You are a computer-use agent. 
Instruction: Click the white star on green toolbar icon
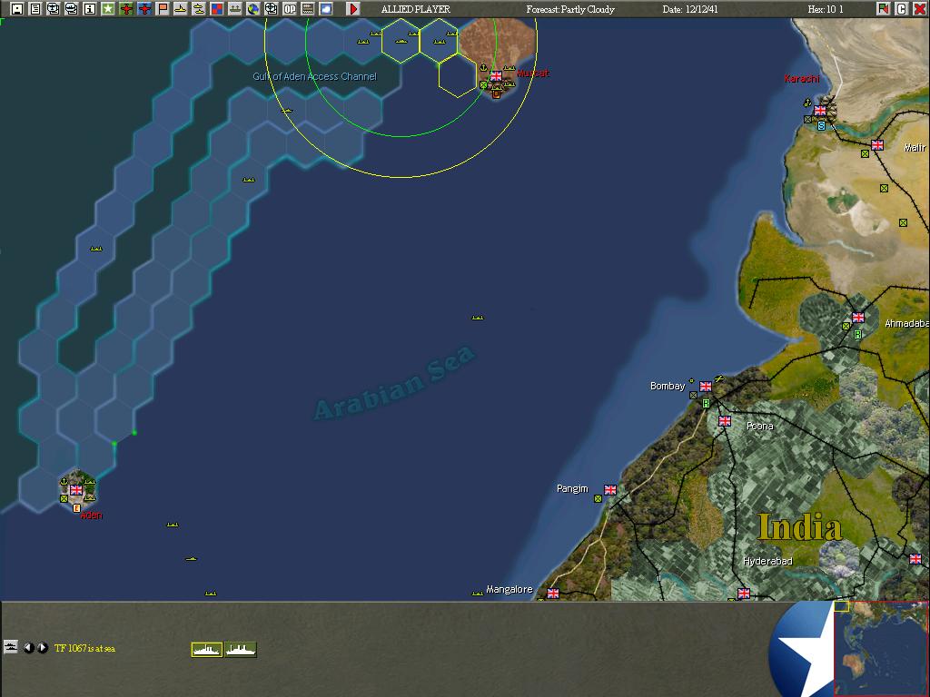pos(108,9)
